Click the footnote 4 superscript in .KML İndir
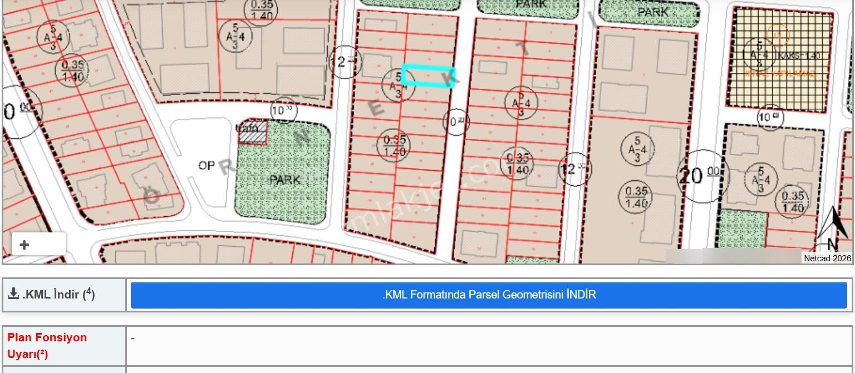 pyautogui.click(x=89, y=291)
